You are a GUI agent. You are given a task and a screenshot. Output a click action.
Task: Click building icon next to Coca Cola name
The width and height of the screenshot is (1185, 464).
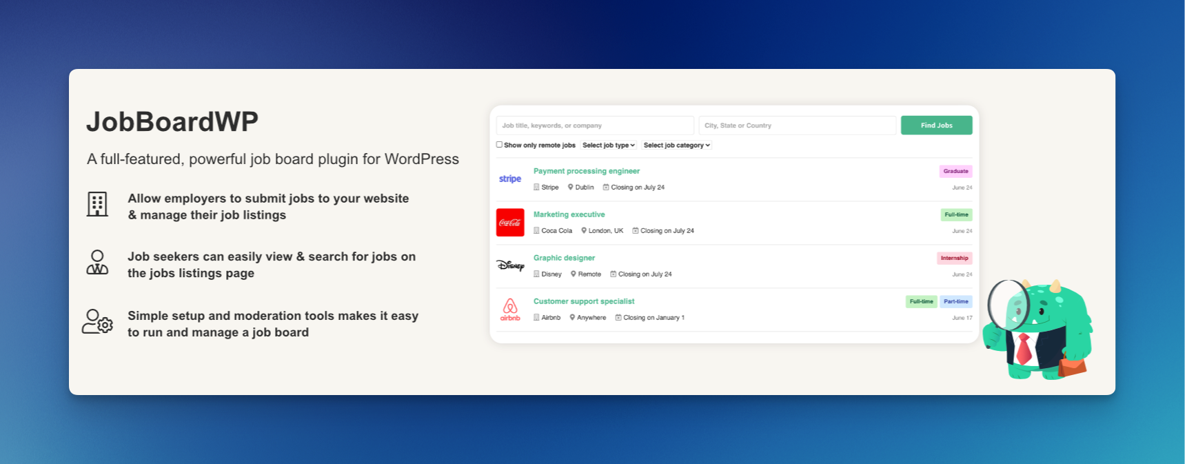(x=536, y=230)
